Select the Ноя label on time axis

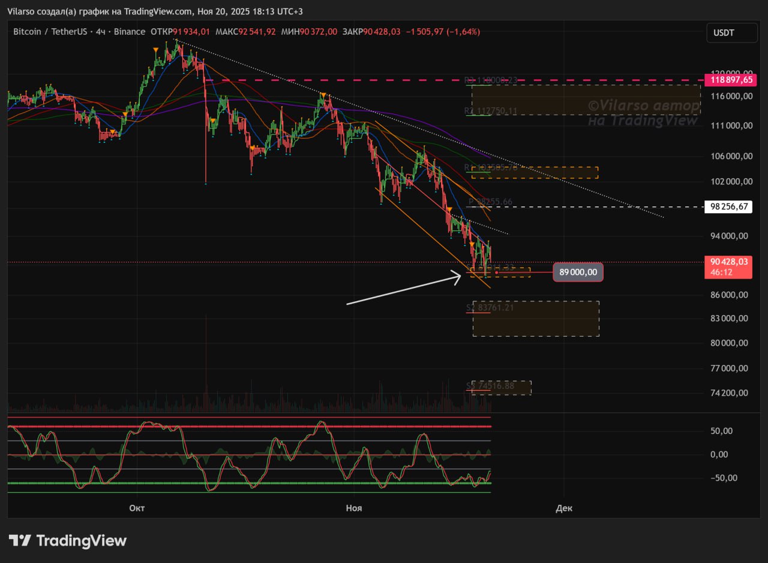click(x=354, y=508)
